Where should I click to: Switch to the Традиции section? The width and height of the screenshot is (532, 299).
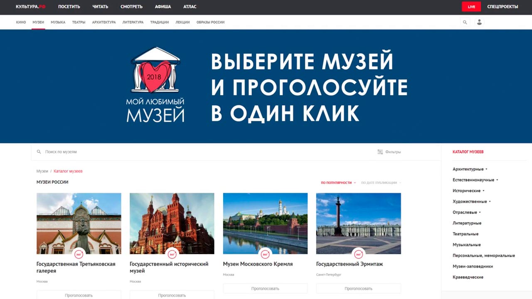(160, 22)
